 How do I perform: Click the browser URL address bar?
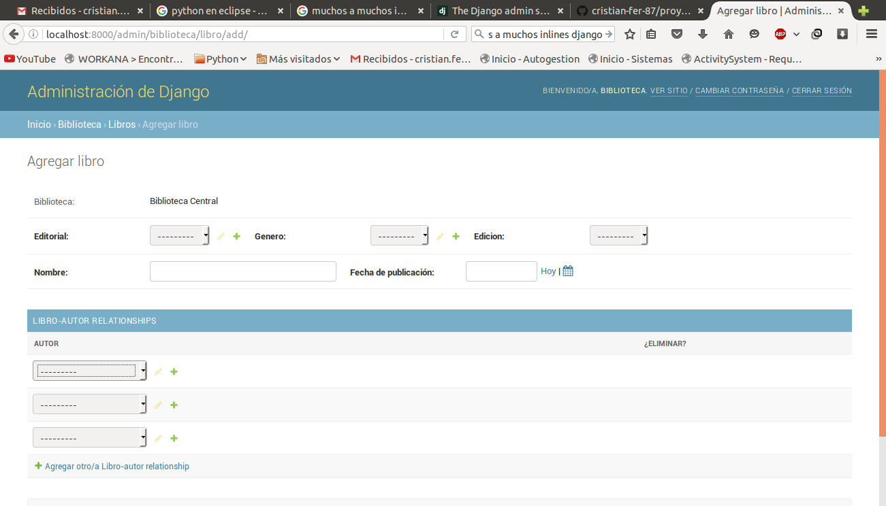[x=245, y=34]
